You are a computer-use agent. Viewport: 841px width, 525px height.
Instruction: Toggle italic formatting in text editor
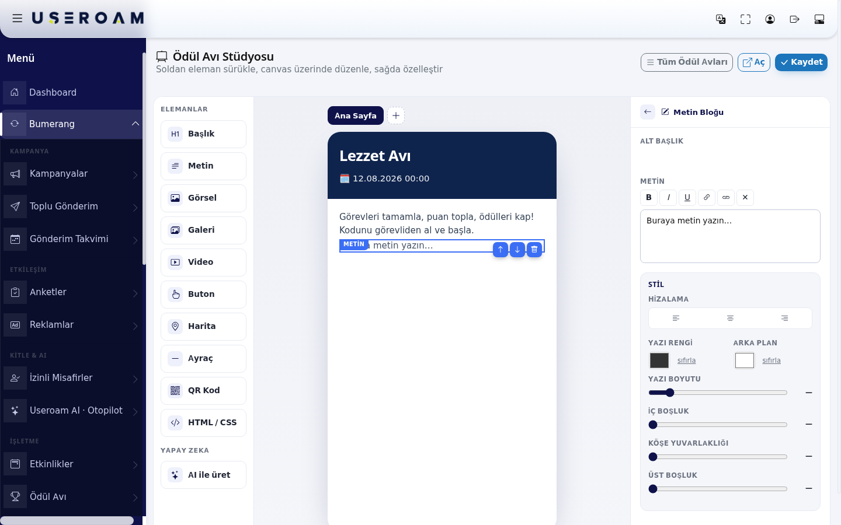[x=668, y=197]
